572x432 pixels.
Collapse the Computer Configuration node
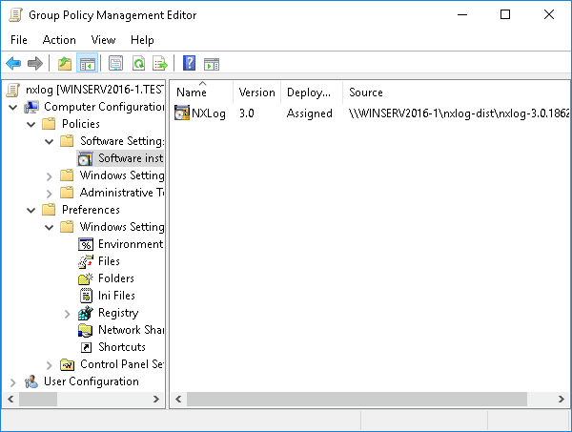point(12,107)
